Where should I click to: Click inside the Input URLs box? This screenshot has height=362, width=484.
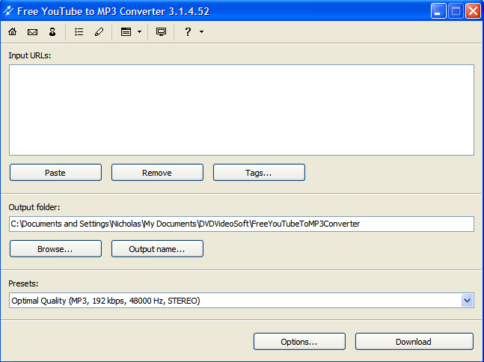pos(242,110)
